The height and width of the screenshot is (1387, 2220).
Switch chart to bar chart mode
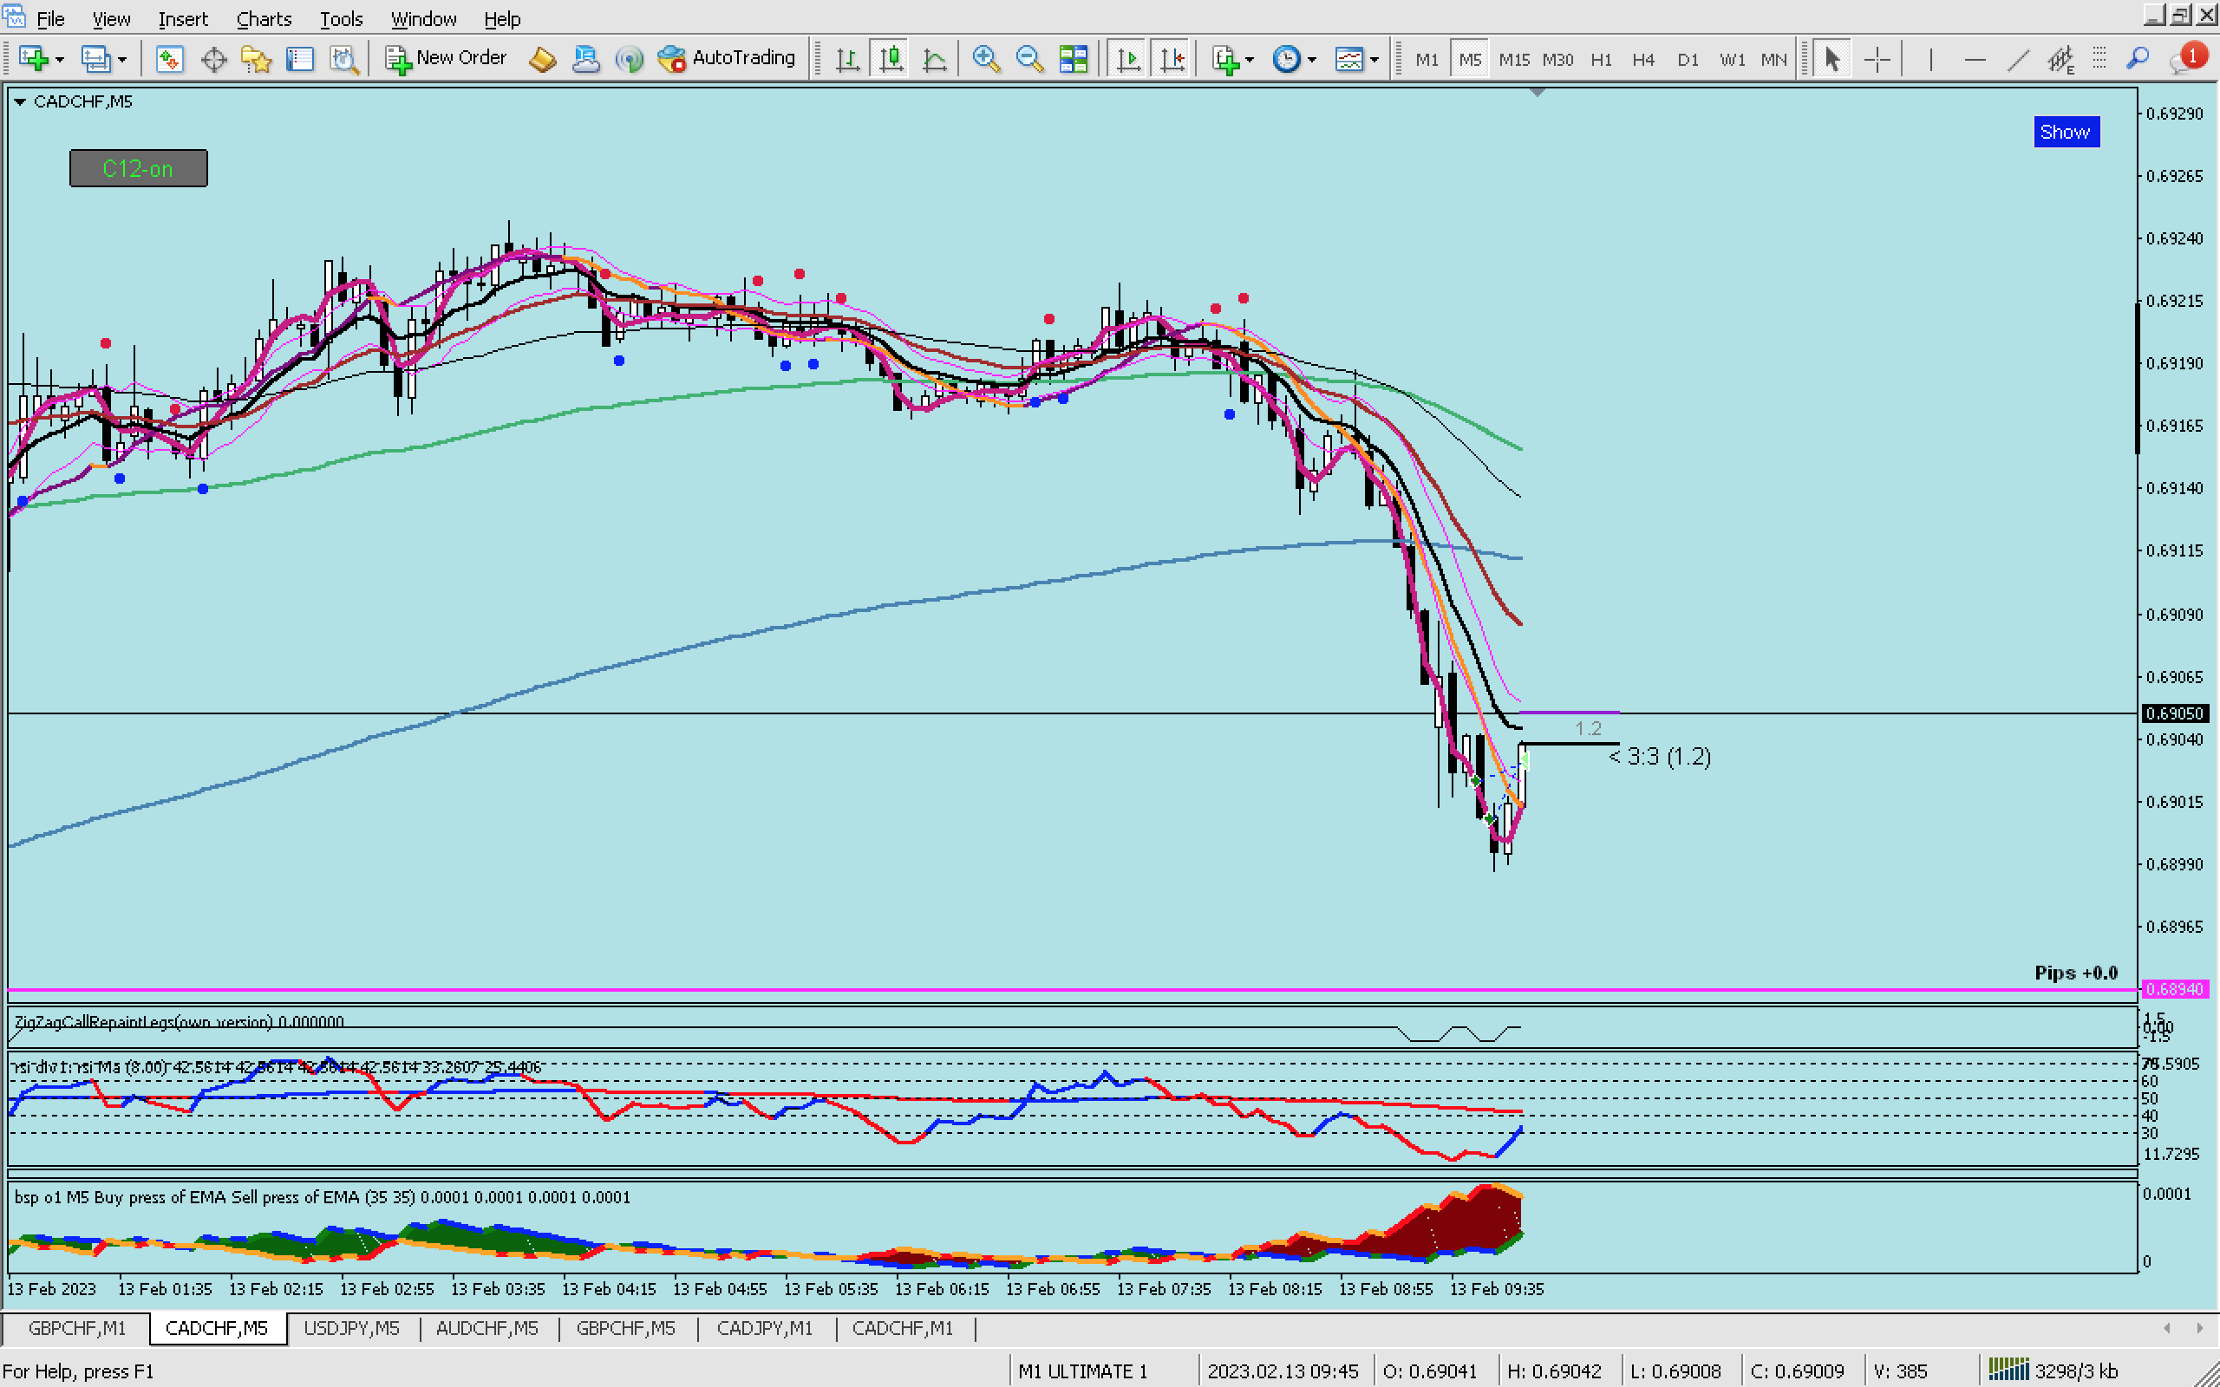coord(846,60)
